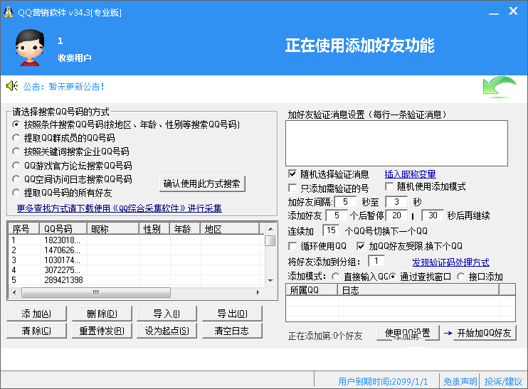Click the 地区 column header
Viewport: 528px width, 389px height.
pos(230,229)
